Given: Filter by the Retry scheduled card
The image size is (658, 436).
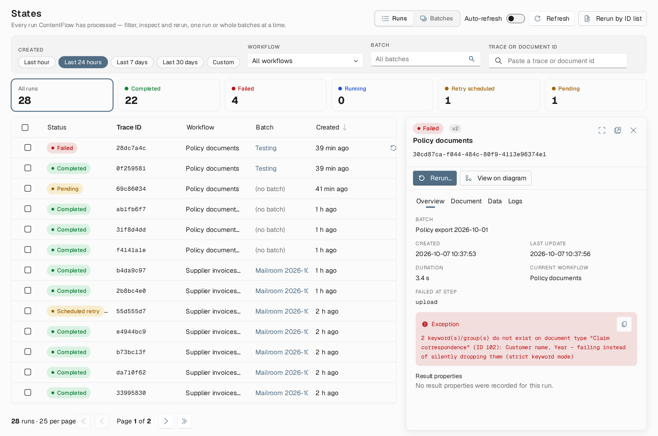Looking at the screenshot, I should click(489, 95).
